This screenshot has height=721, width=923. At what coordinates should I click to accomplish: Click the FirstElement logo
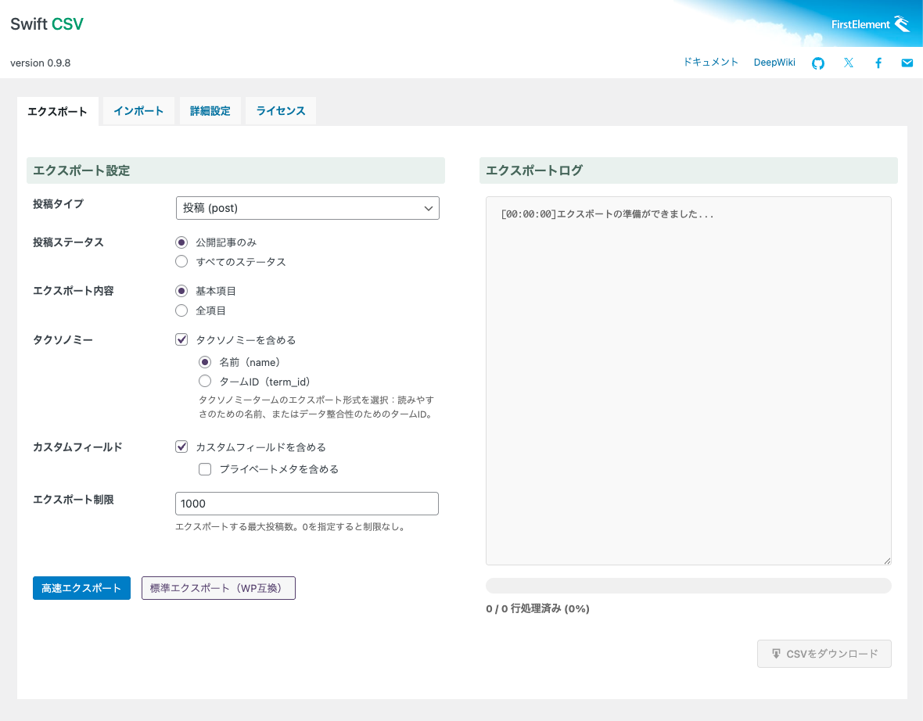pyautogui.click(x=870, y=23)
